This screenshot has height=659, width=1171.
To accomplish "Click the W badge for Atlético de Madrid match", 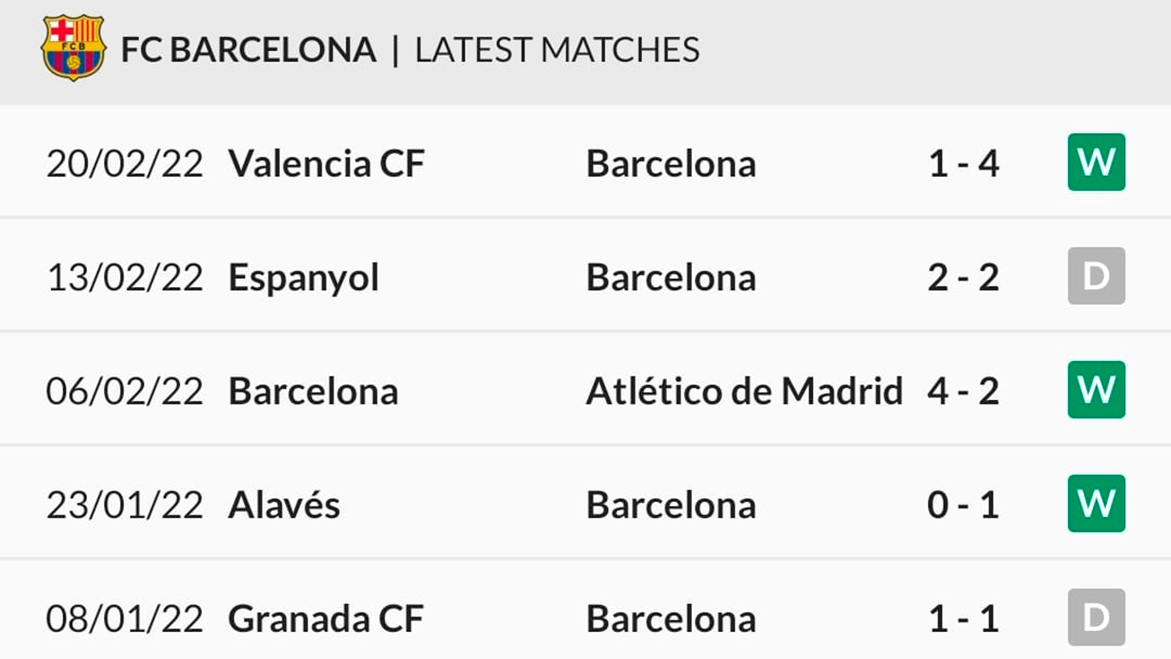I will [1096, 389].
